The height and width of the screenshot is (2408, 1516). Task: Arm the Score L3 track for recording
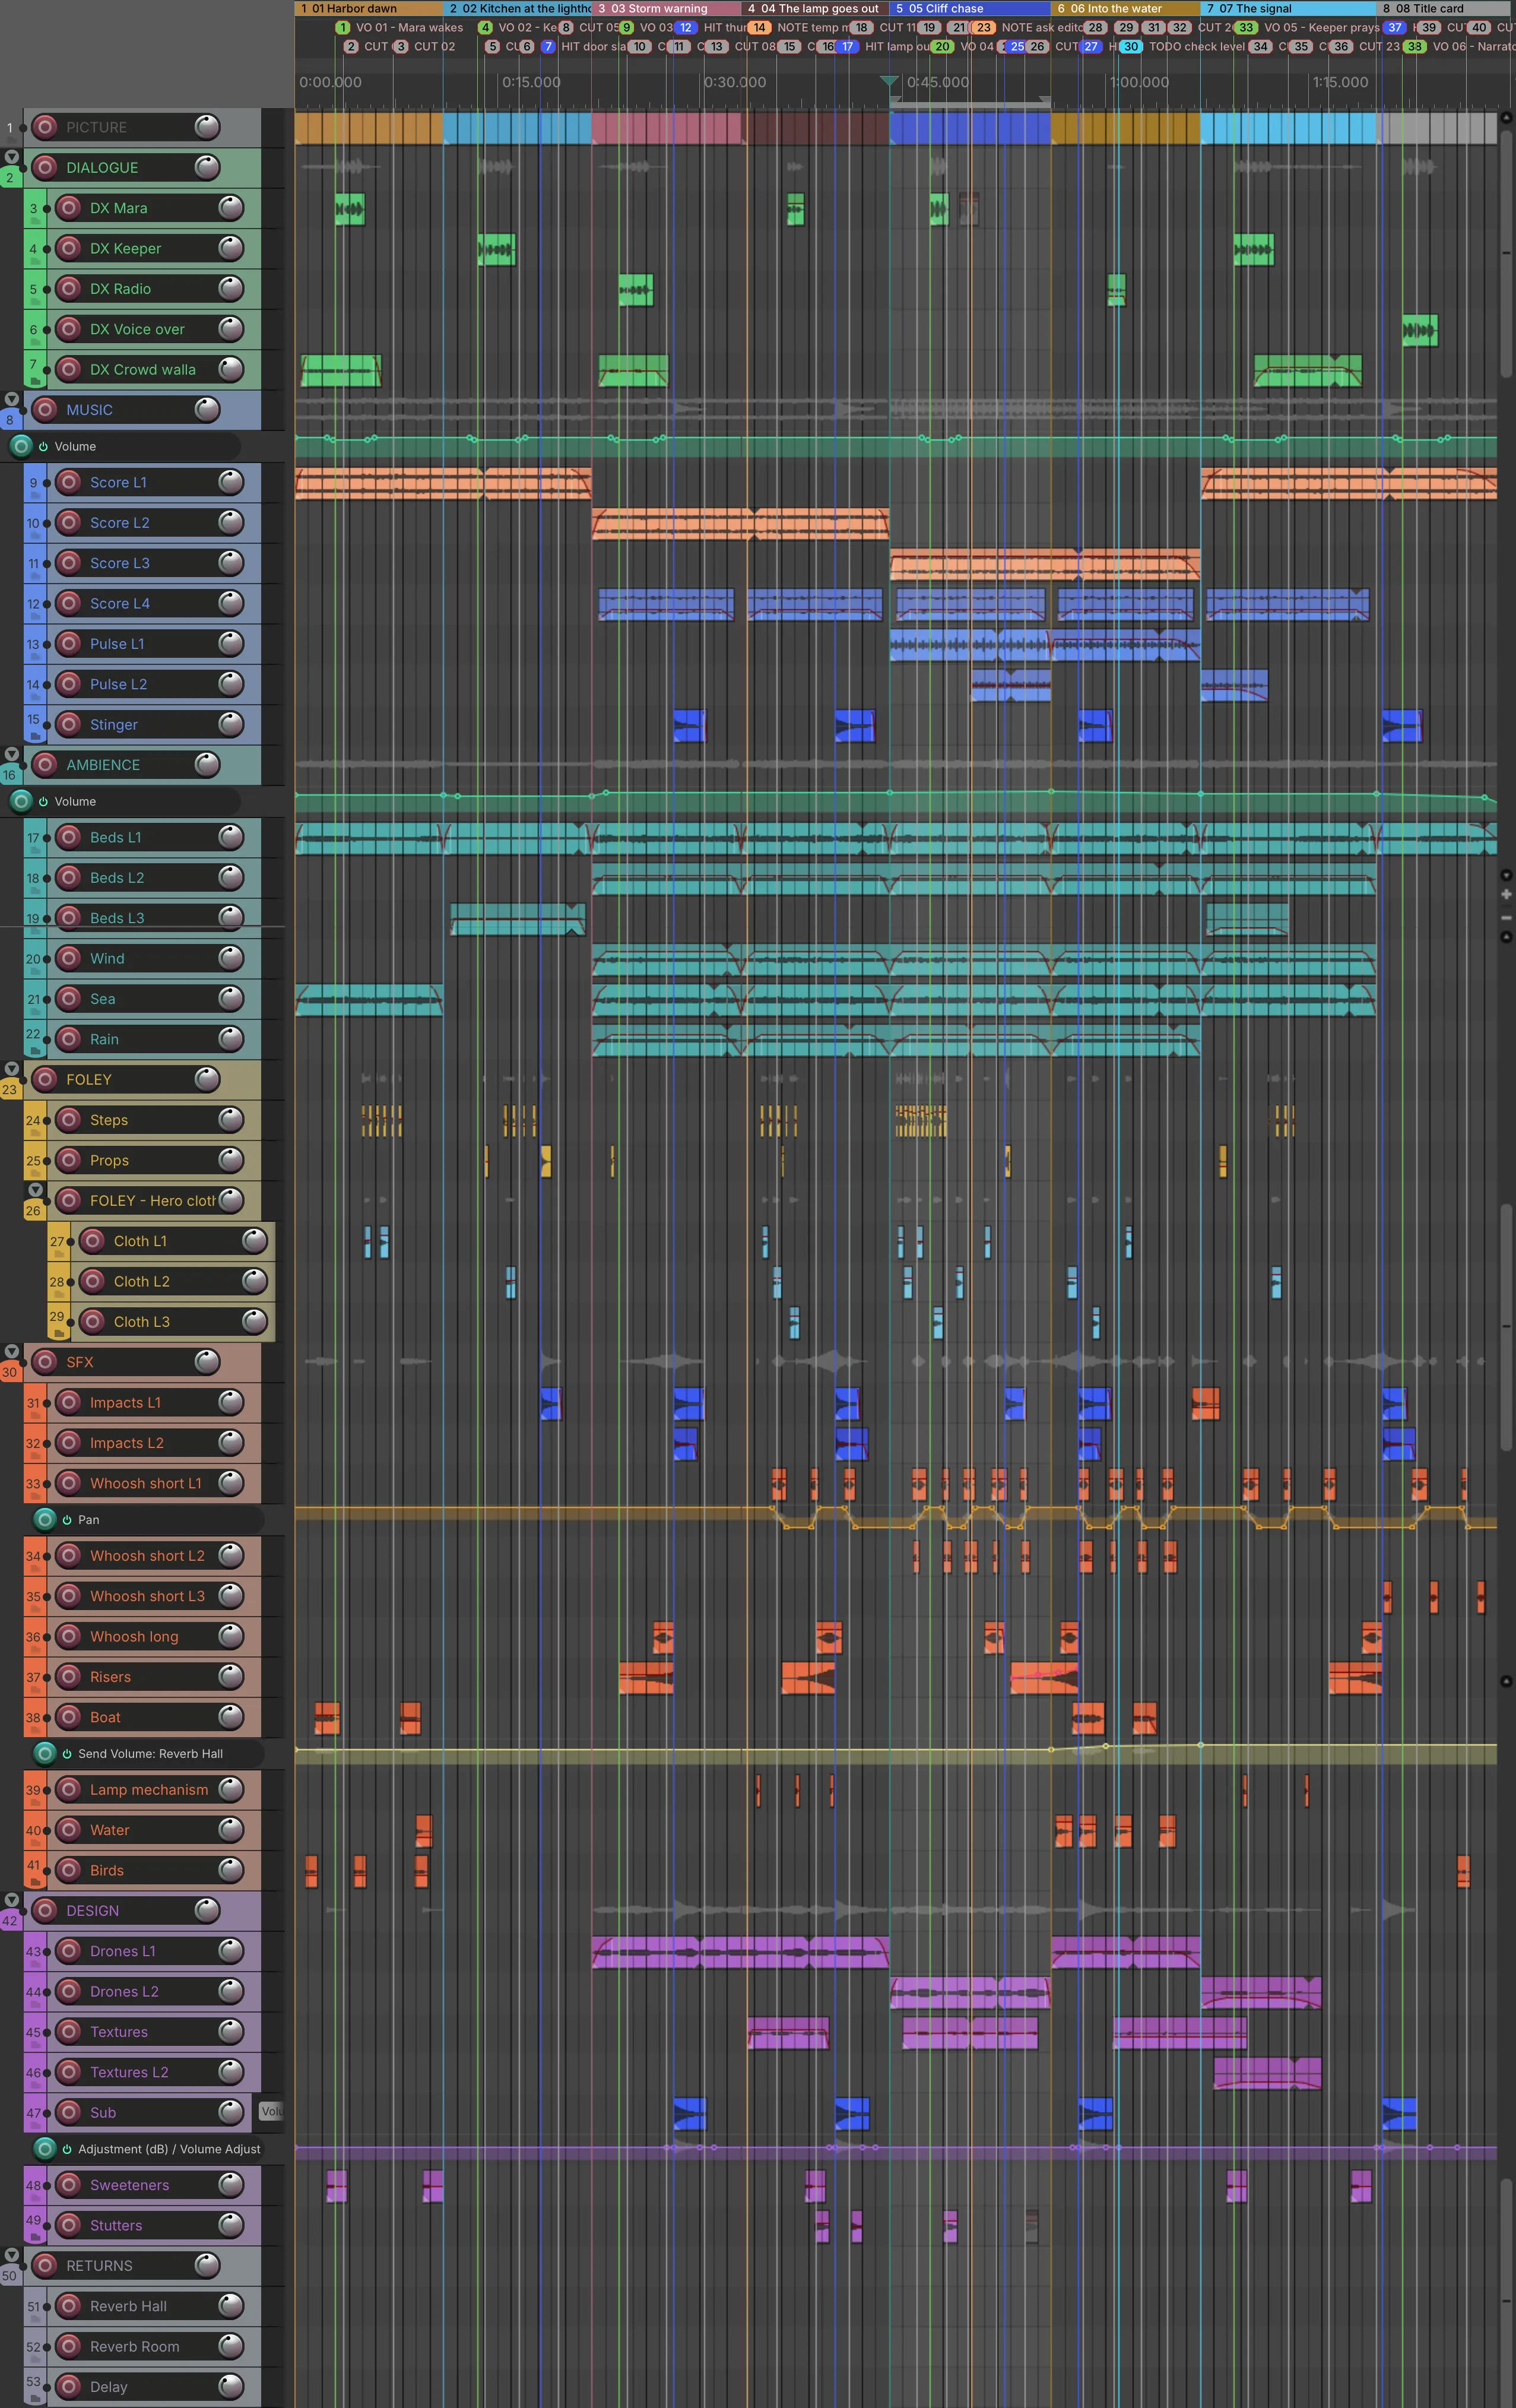pyautogui.click(x=68, y=563)
